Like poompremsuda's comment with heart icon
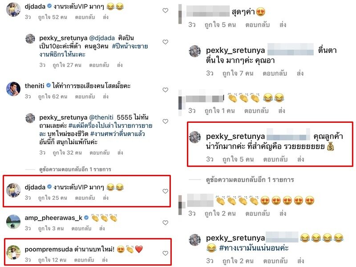This screenshot has width=356, height=267. click(x=165, y=253)
